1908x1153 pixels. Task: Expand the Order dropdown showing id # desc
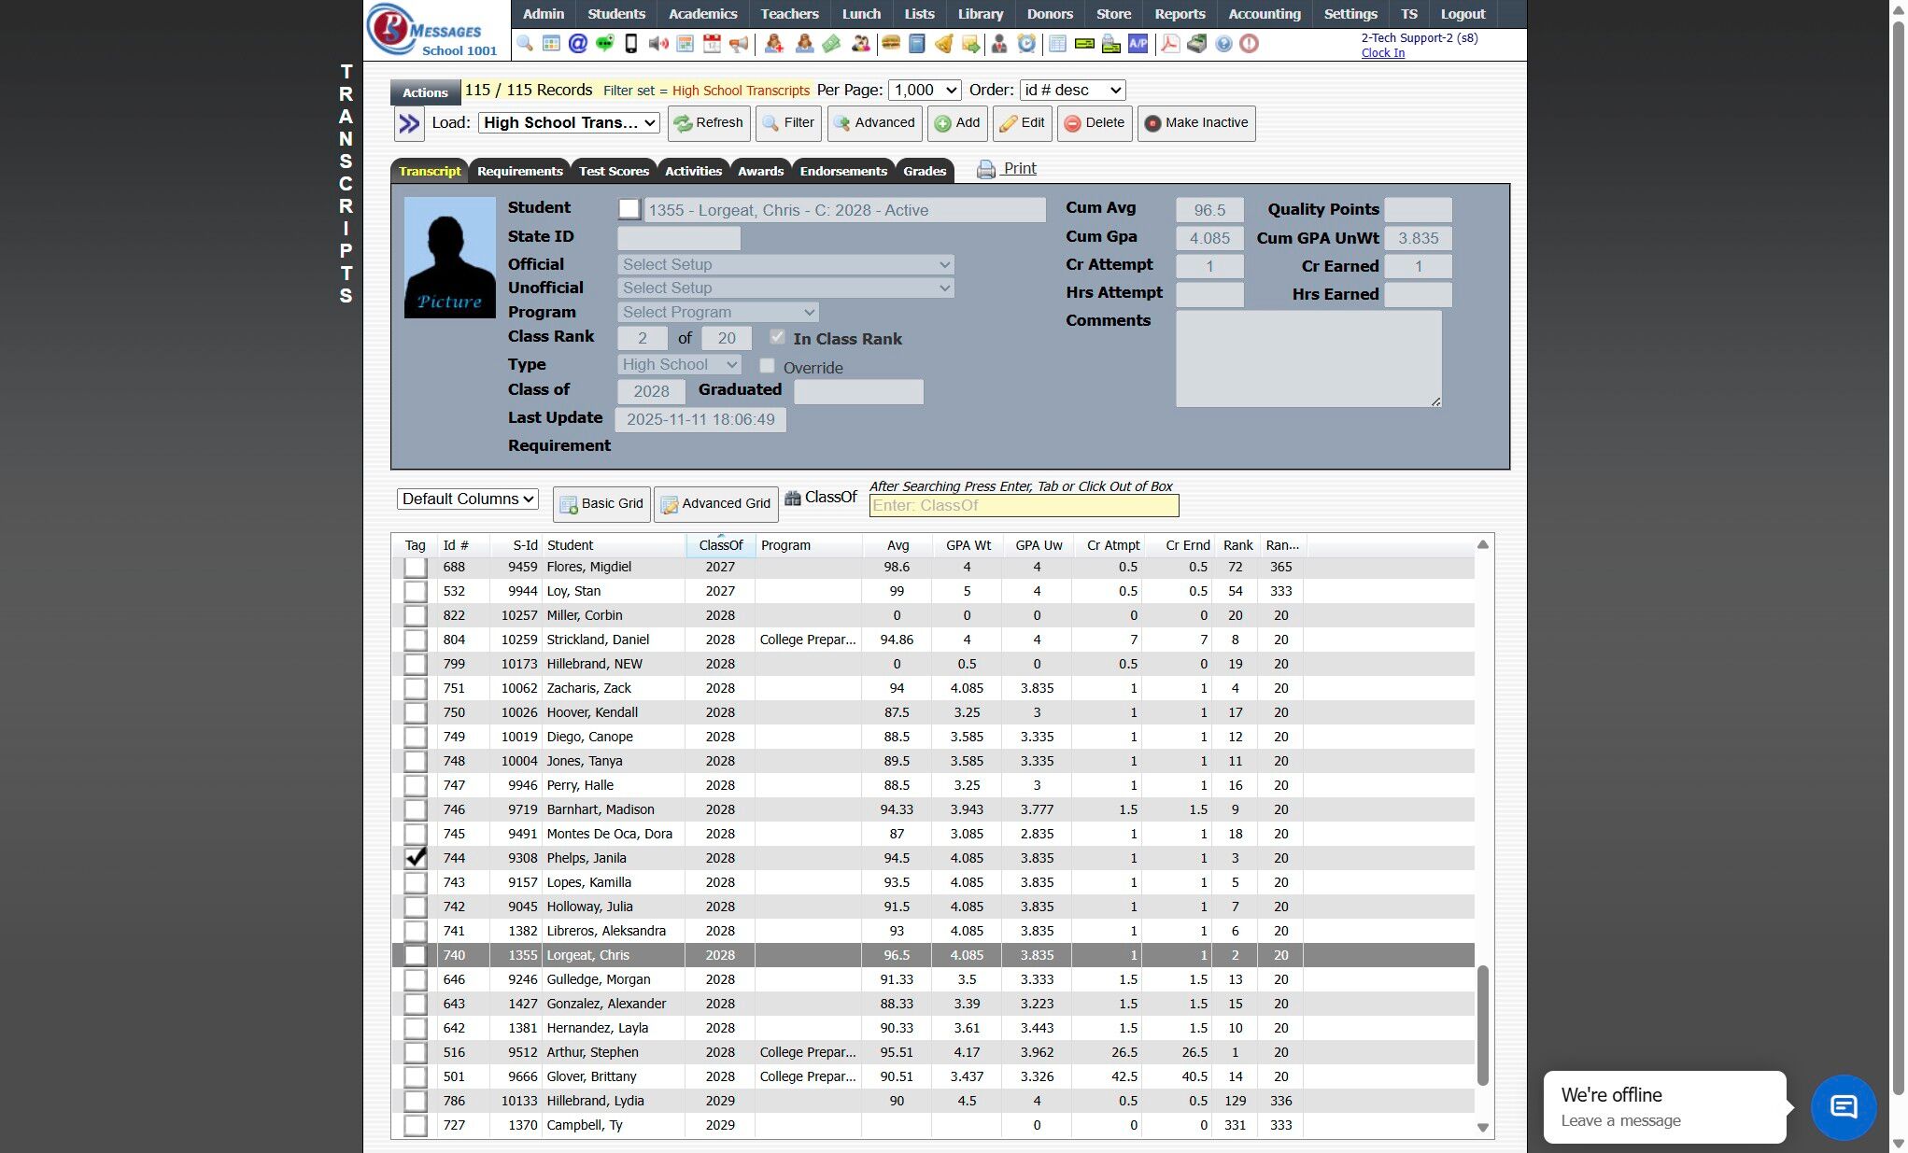pos(1071,90)
